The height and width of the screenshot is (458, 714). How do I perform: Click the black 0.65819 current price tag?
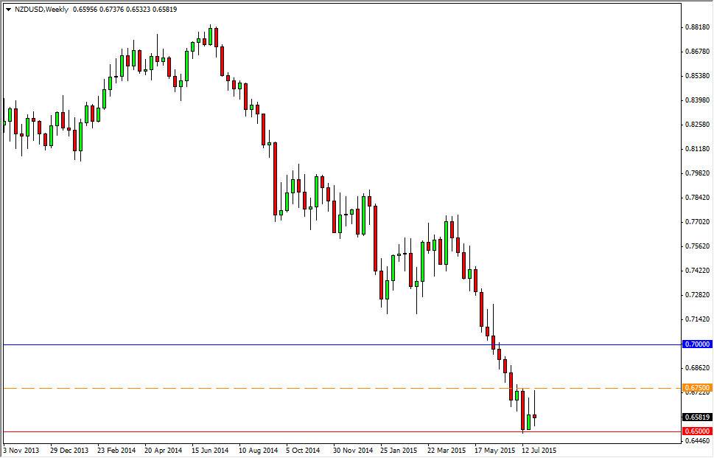point(696,417)
